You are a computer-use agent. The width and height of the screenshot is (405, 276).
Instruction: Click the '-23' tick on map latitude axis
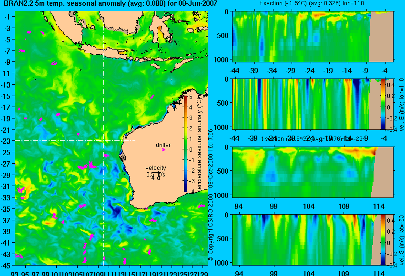coord(7,141)
